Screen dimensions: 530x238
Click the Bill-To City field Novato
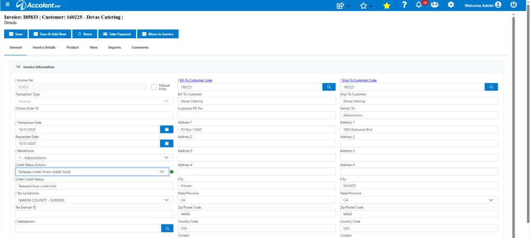pos(257,186)
